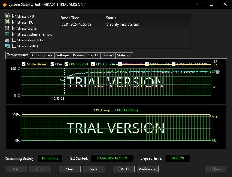This screenshot has width=232, height=177.
Task: Click the CPU chip icon beside Stress CPU
Action: tap(7, 16)
